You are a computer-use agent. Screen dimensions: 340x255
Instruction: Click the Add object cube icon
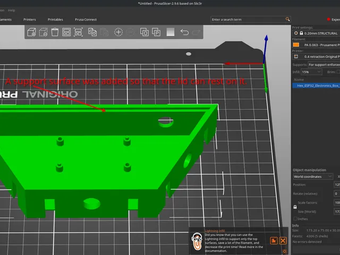click(x=32, y=32)
